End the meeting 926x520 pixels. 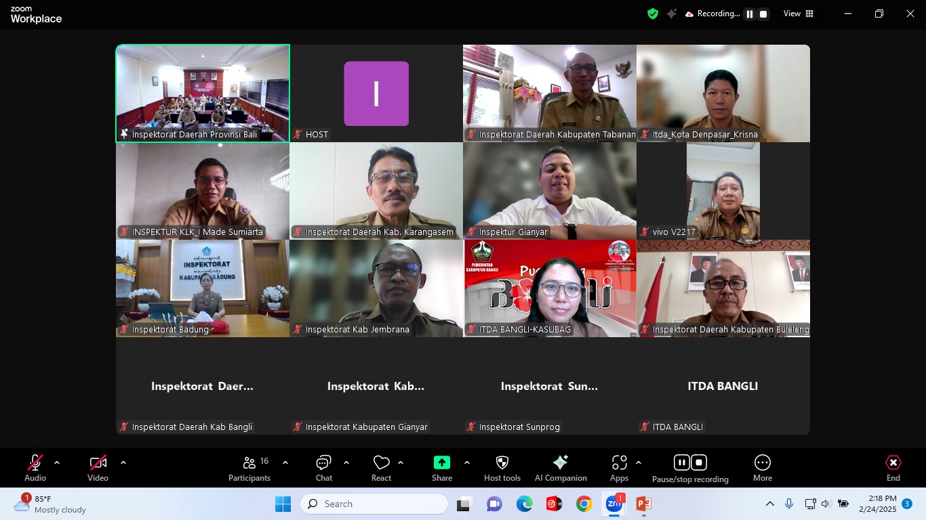(893, 469)
